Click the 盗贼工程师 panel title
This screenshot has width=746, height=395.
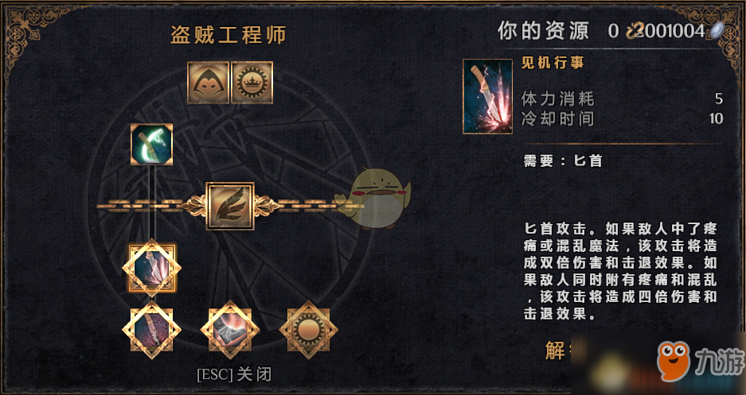(x=228, y=35)
